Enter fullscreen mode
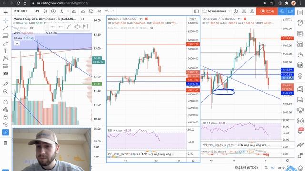The image size is (305, 171). coord(244,11)
